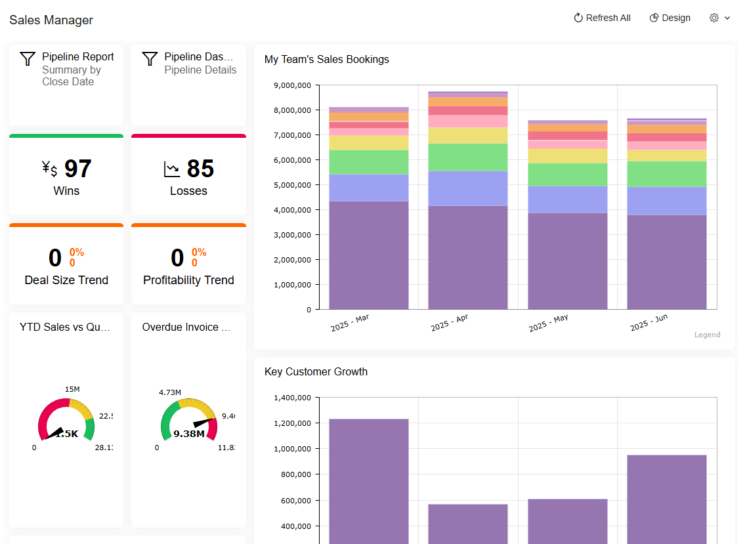Image resolution: width=745 pixels, height=544 pixels.
Task: Click the 2025 - May stacked bar green segment
Action: [568, 175]
